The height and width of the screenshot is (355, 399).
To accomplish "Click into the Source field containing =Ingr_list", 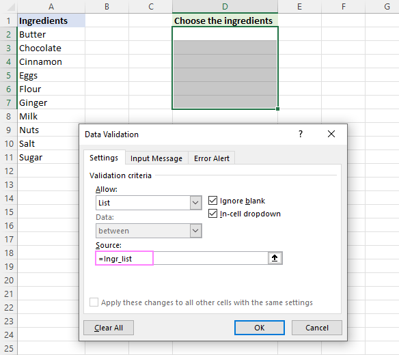I will tap(182, 258).
